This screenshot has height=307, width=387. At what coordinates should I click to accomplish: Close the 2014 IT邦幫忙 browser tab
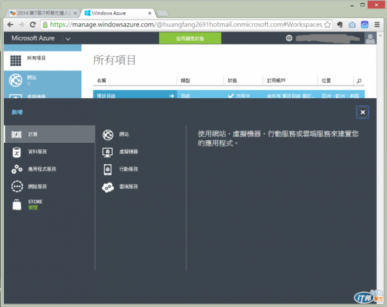pyautogui.click(x=75, y=13)
